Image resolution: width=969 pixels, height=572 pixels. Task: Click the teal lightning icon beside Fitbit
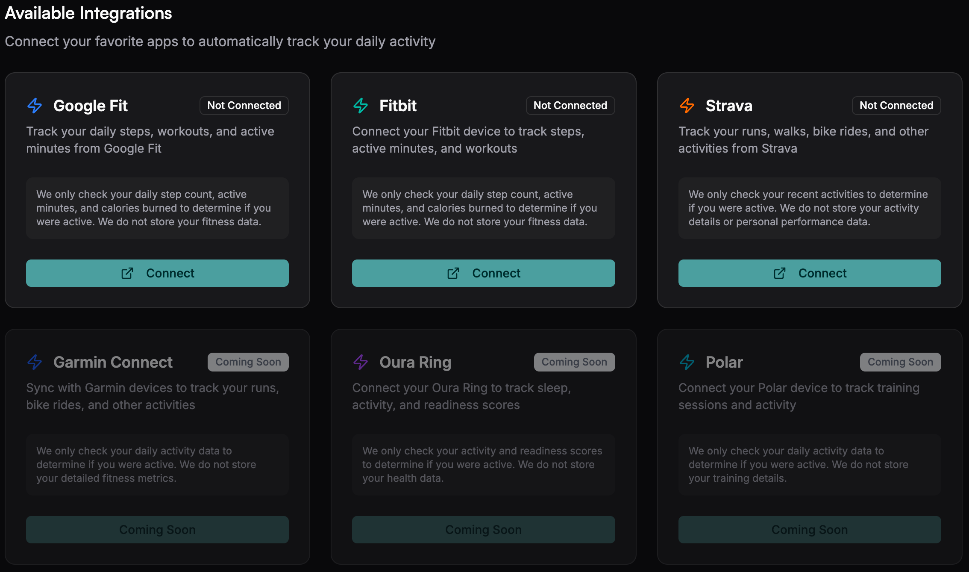point(361,106)
